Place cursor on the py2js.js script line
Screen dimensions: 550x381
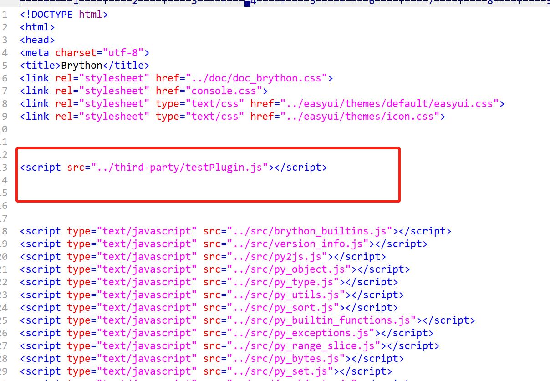click(203, 257)
